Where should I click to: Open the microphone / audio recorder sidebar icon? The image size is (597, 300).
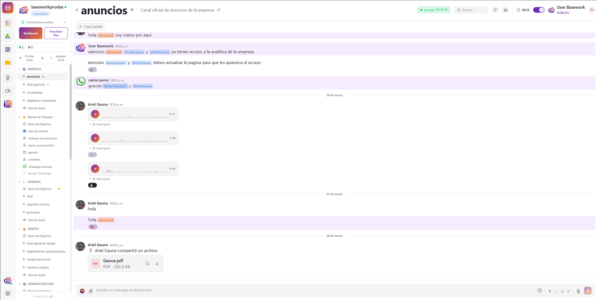(7, 78)
